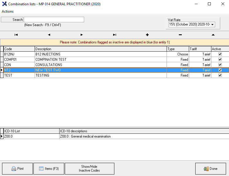Go to previous record navigator arrow
Viewport: 229px width, 176px height.
pos(49,35)
